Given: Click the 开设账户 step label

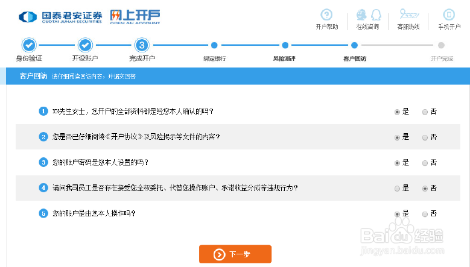Looking at the screenshot, I should (85, 58).
